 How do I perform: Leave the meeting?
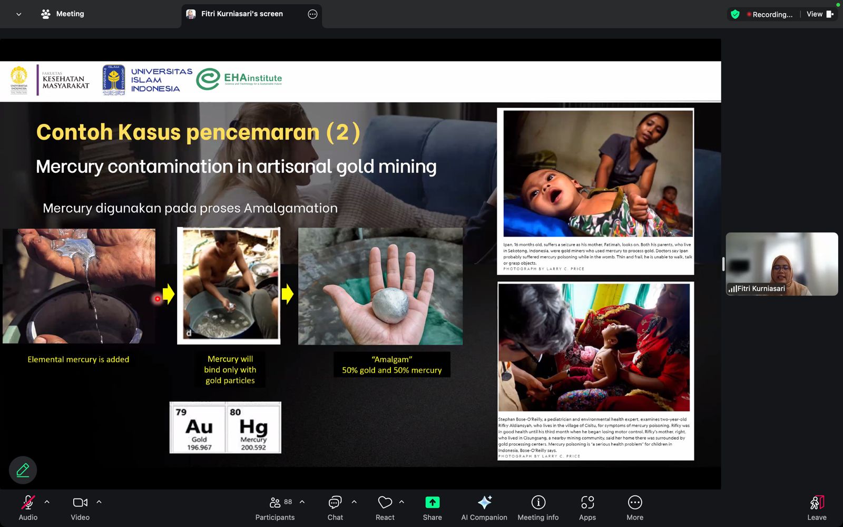817,508
